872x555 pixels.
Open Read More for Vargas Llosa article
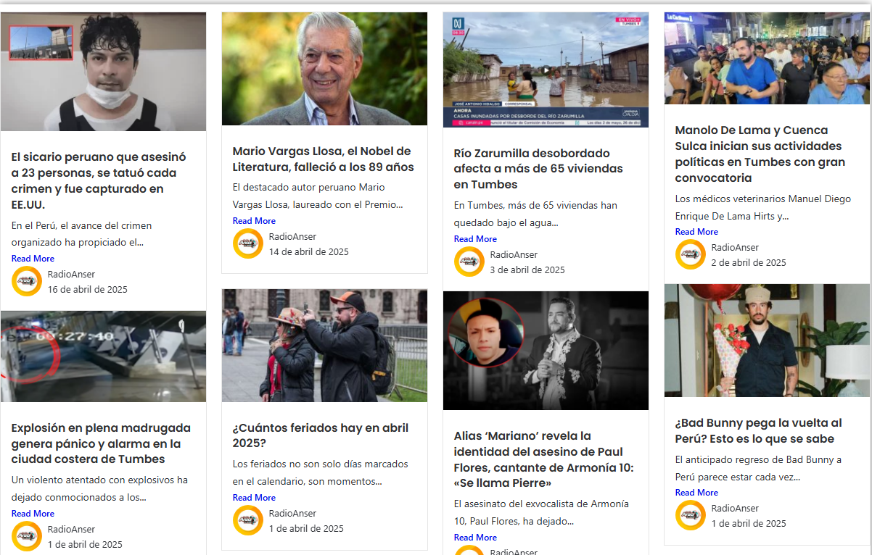pos(254,221)
